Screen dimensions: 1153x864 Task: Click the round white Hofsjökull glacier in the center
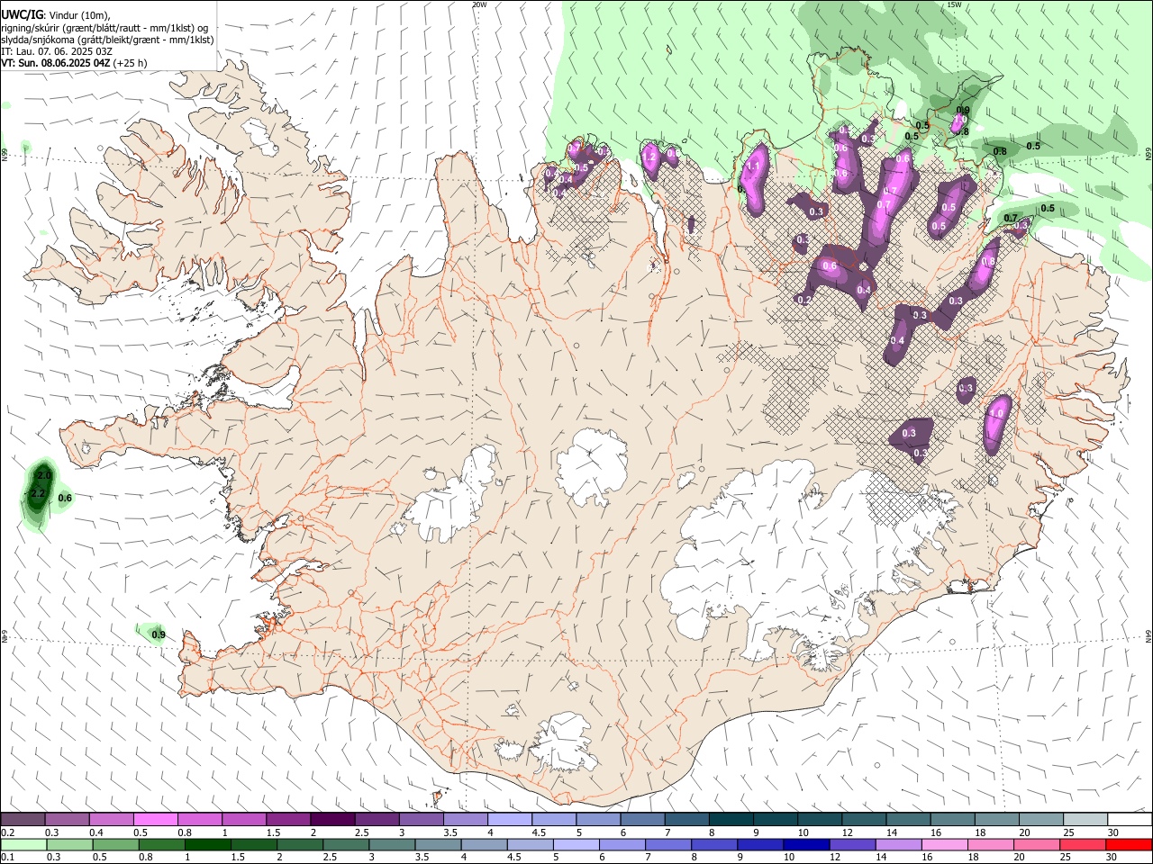(x=592, y=465)
